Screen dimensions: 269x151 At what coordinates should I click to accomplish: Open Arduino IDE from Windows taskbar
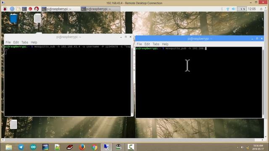coord(33,147)
